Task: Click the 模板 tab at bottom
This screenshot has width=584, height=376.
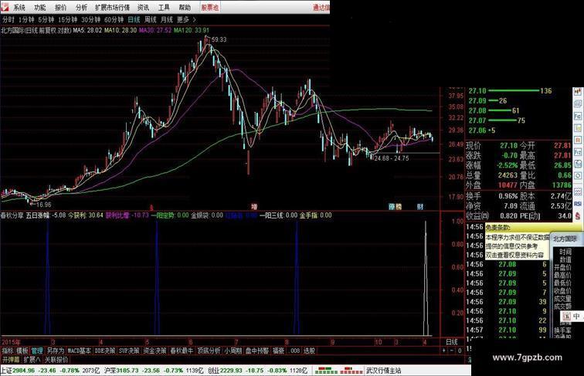Action: [22, 351]
